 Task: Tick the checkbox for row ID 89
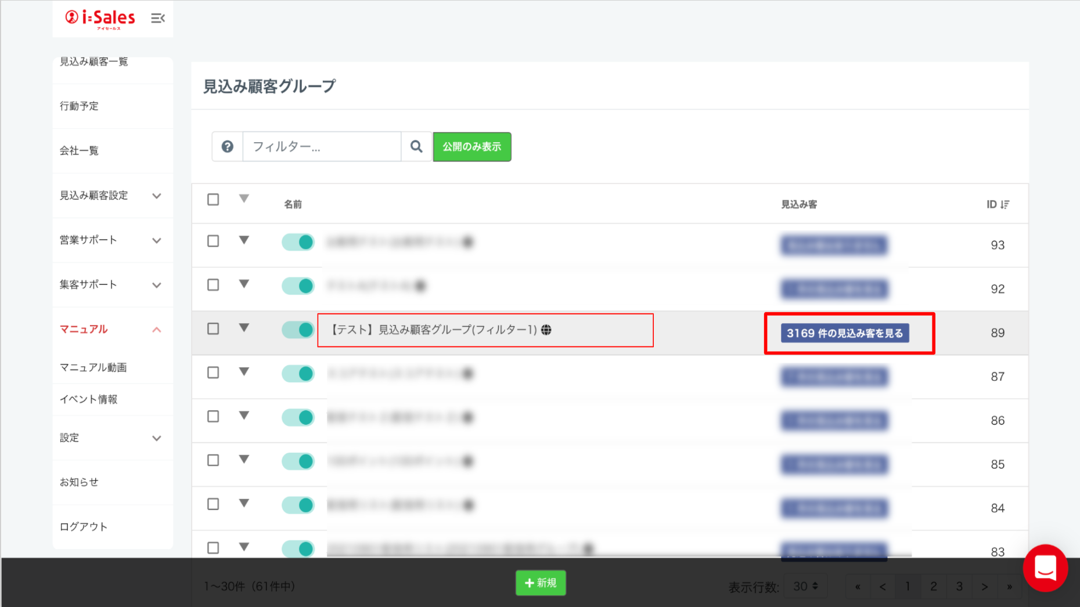[x=213, y=329]
